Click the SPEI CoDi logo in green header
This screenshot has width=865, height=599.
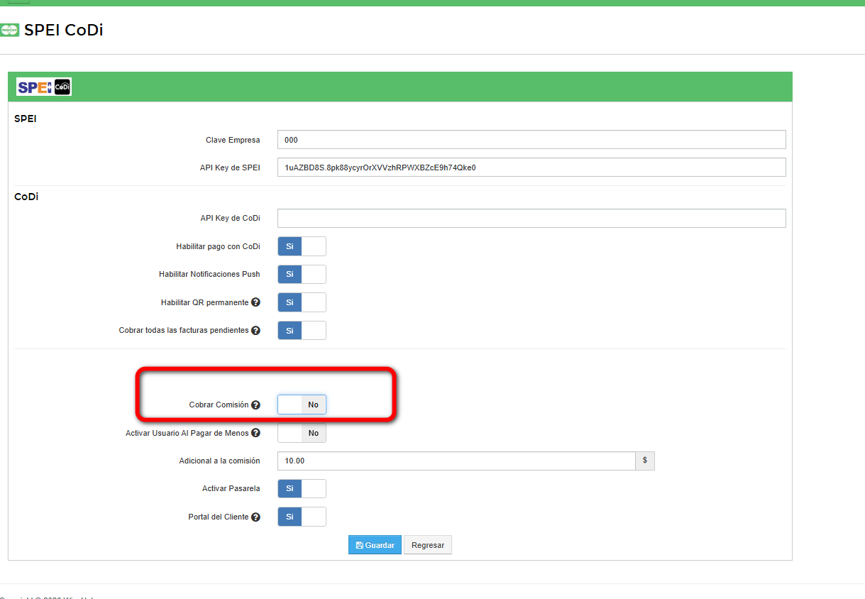(x=44, y=87)
